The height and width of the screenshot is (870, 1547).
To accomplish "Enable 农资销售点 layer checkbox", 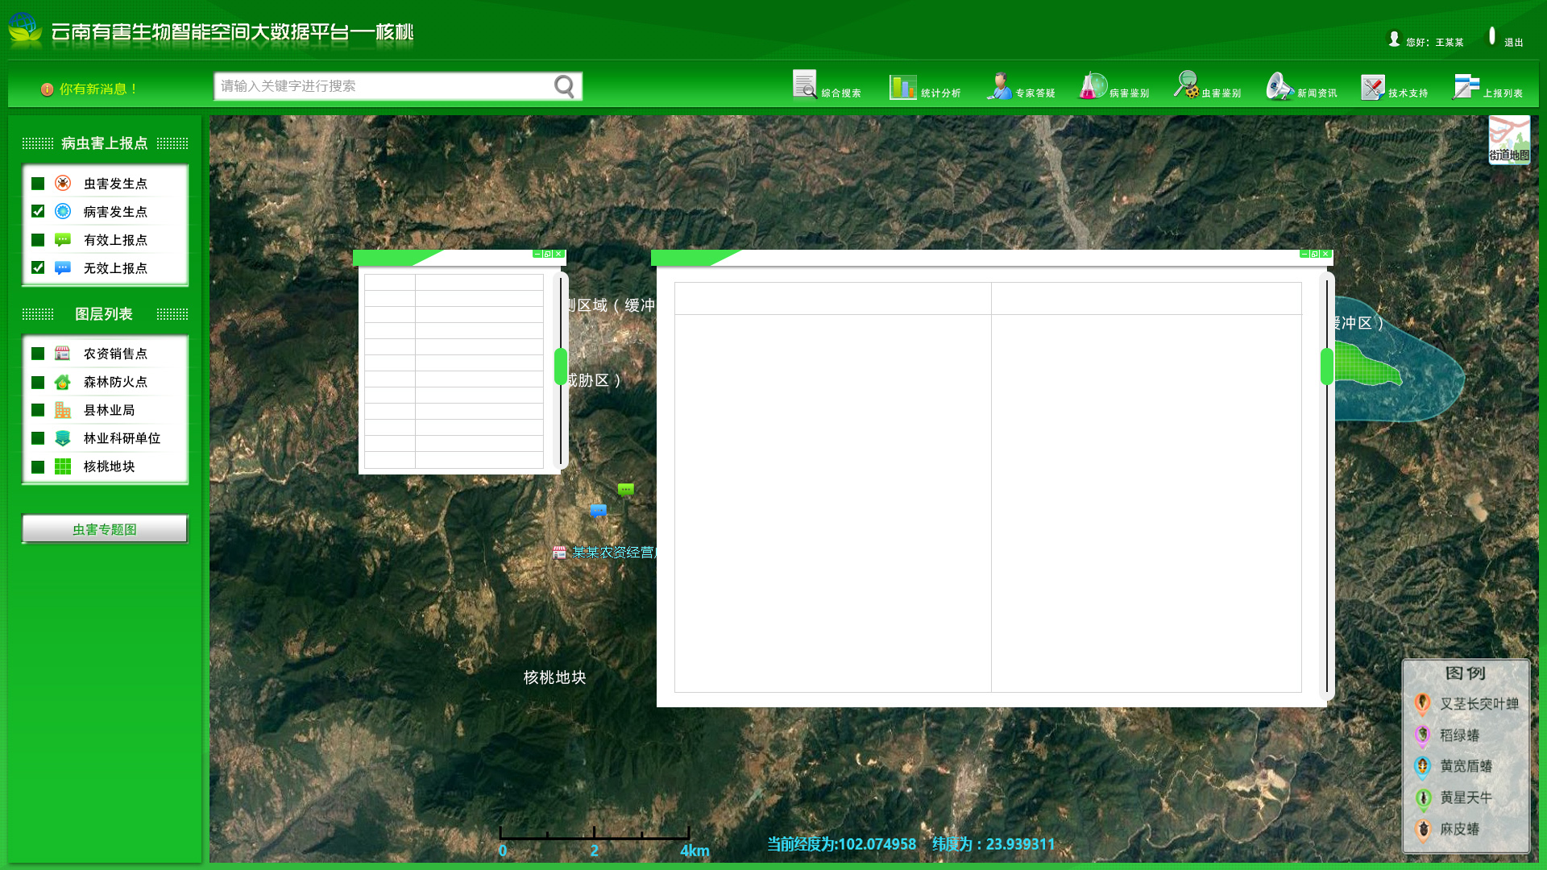I will [38, 354].
